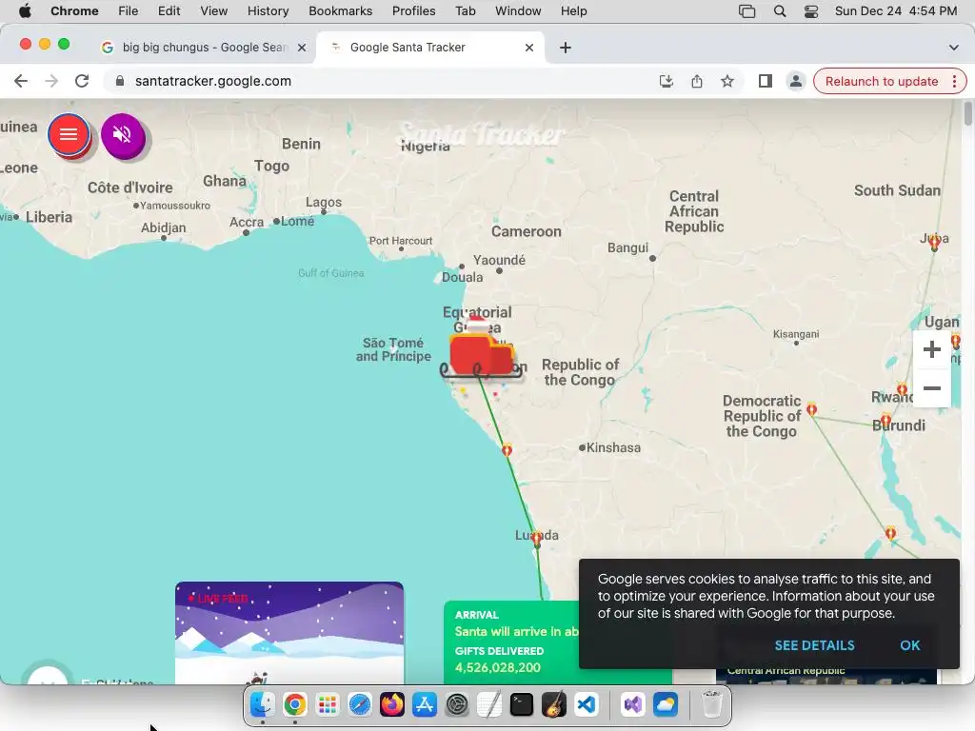Open the Weather app from the Dock
The height and width of the screenshot is (731, 975).
point(665,705)
